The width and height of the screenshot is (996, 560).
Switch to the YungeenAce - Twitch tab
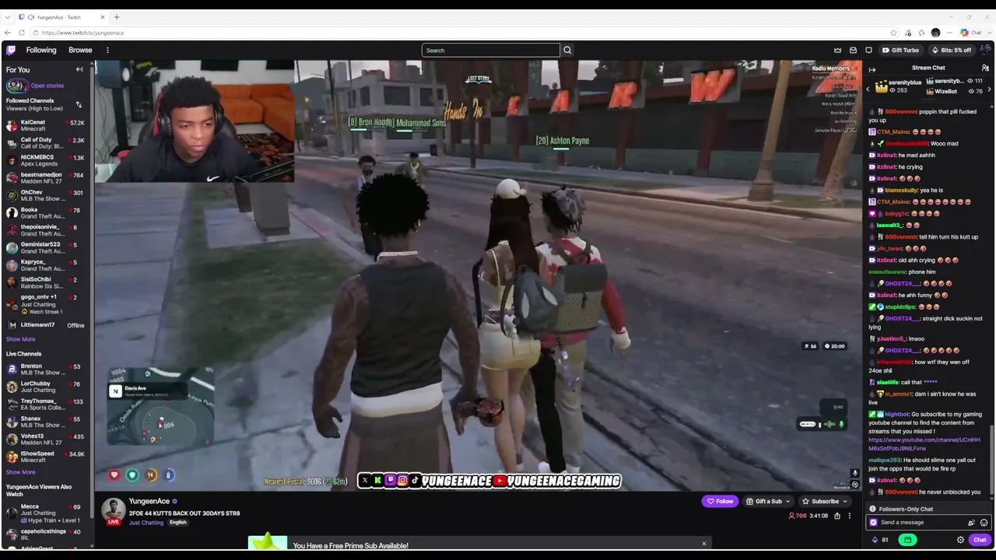click(x=61, y=17)
